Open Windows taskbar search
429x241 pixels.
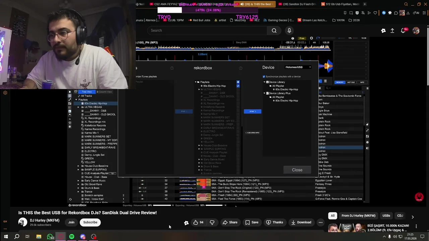pyautogui.click(x=17, y=237)
